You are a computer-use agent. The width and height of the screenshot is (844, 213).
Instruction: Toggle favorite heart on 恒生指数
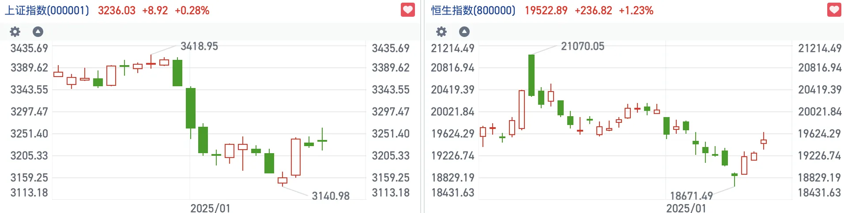834,10
